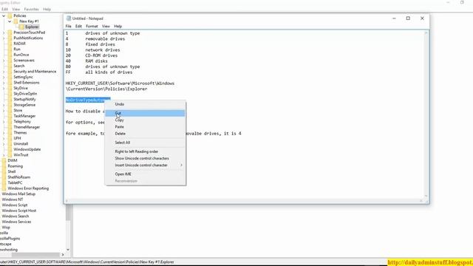Collapse the New Key #1 node
473x266 pixels.
[x=10, y=21]
